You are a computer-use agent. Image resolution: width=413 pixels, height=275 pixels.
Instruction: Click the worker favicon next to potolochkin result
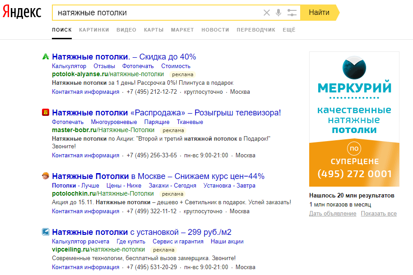pyautogui.click(x=46, y=176)
